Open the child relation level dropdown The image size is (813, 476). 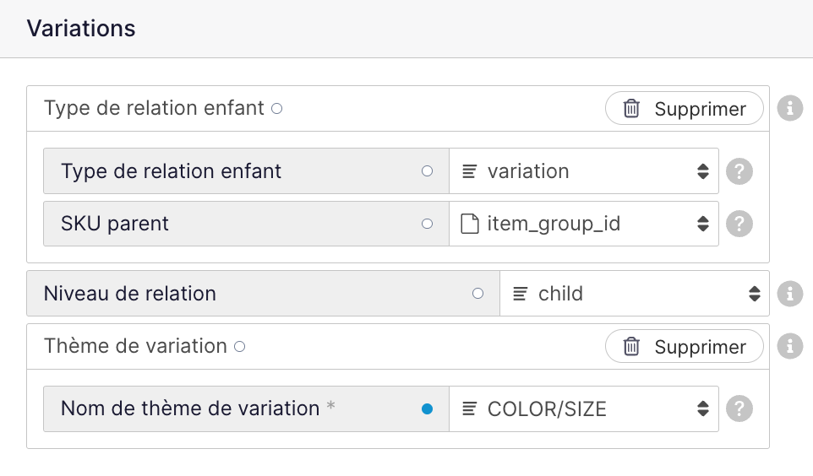[635, 294]
